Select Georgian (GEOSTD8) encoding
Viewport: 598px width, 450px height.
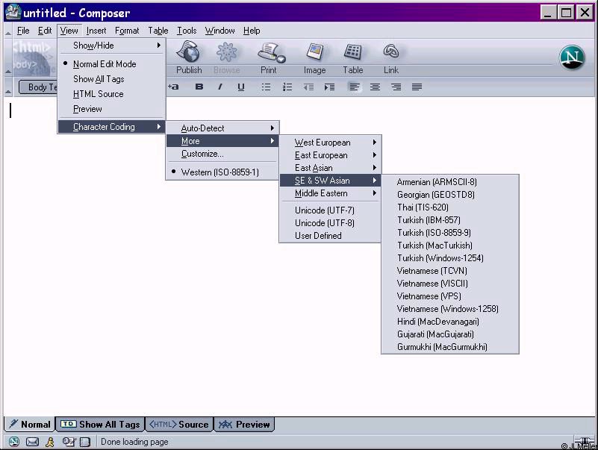(x=450, y=195)
